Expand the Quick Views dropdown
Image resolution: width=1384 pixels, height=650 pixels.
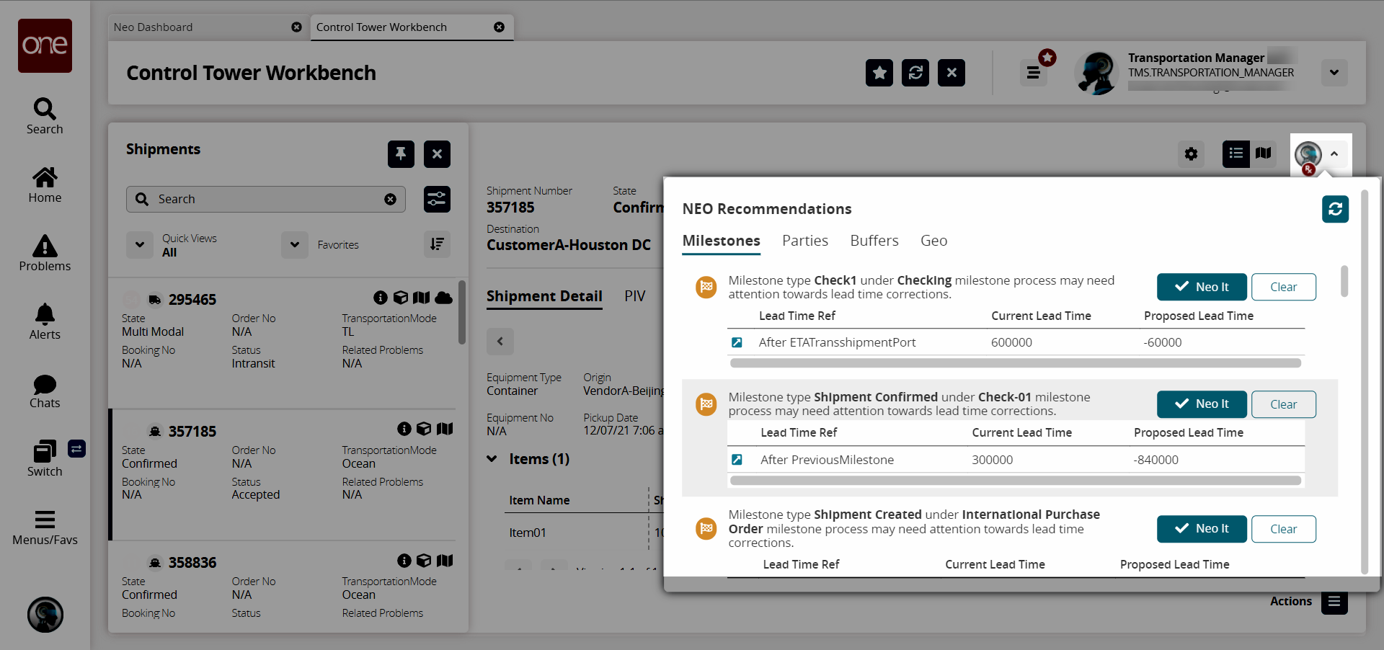coord(140,245)
